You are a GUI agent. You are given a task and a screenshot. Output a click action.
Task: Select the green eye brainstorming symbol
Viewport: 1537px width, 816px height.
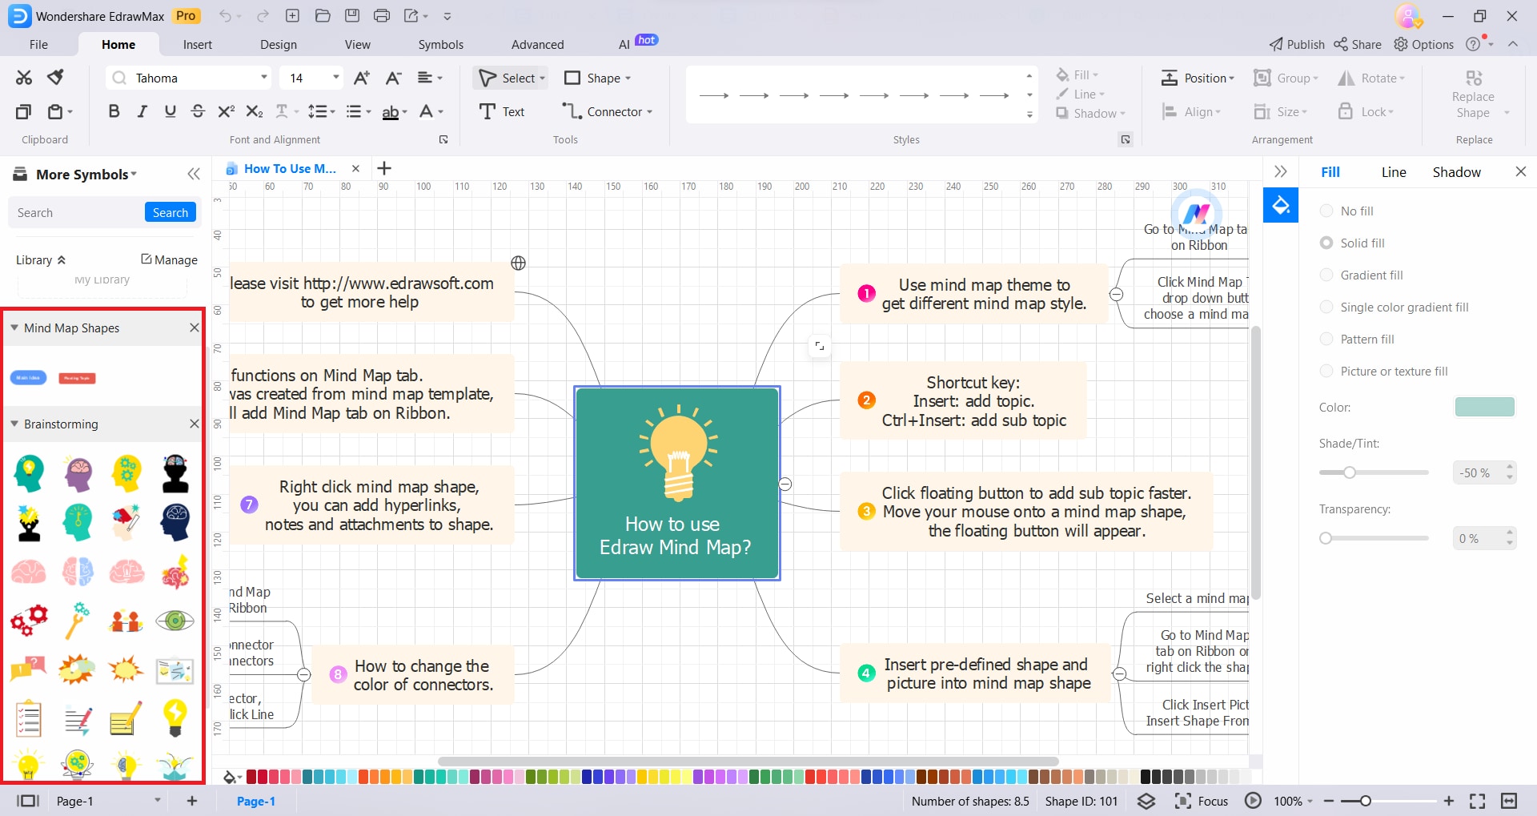tap(175, 621)
